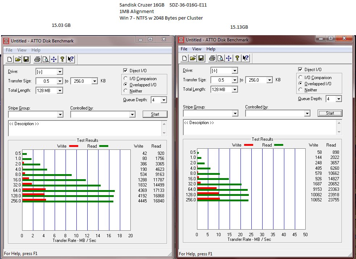Select I/O Comparison radio in left window

tap(125, 78)
